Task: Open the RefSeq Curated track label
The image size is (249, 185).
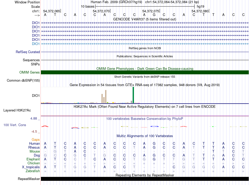Action: [x=28, y=52]
